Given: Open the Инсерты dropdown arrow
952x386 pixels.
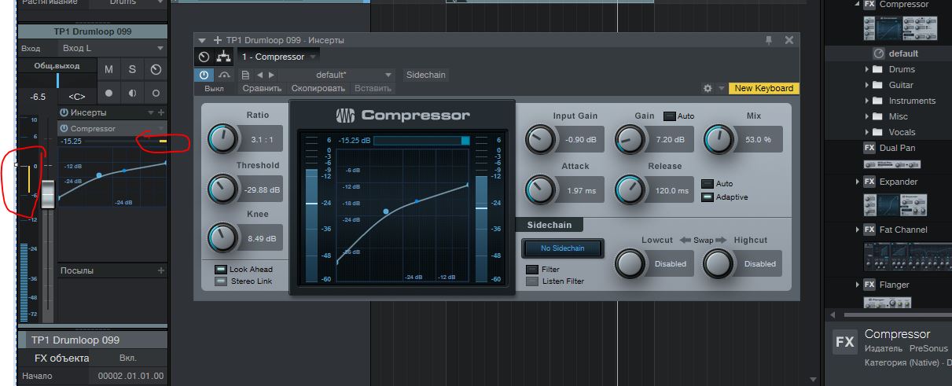Looking at the screenshot, I should tap(152, 112).
